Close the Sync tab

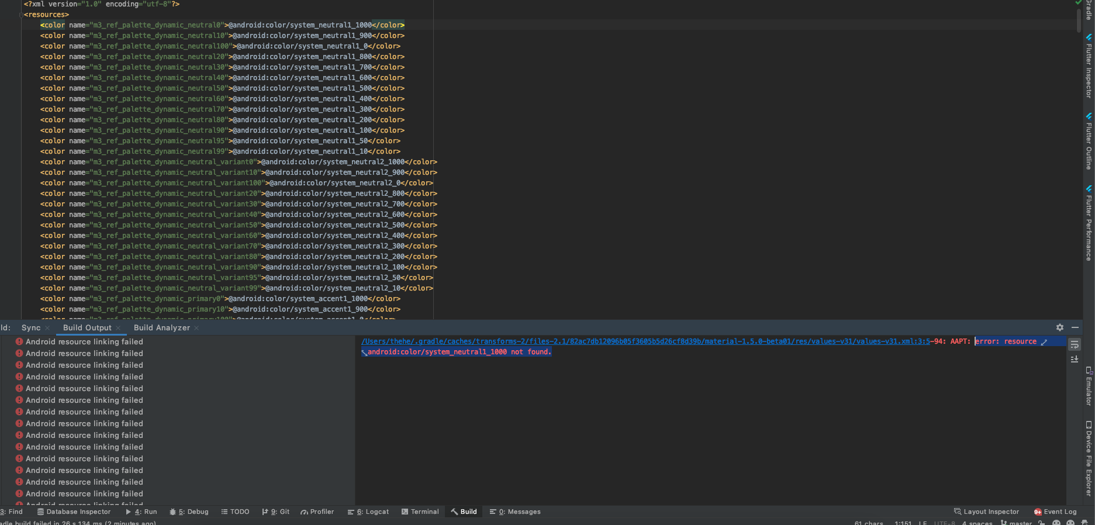(47, 328)
